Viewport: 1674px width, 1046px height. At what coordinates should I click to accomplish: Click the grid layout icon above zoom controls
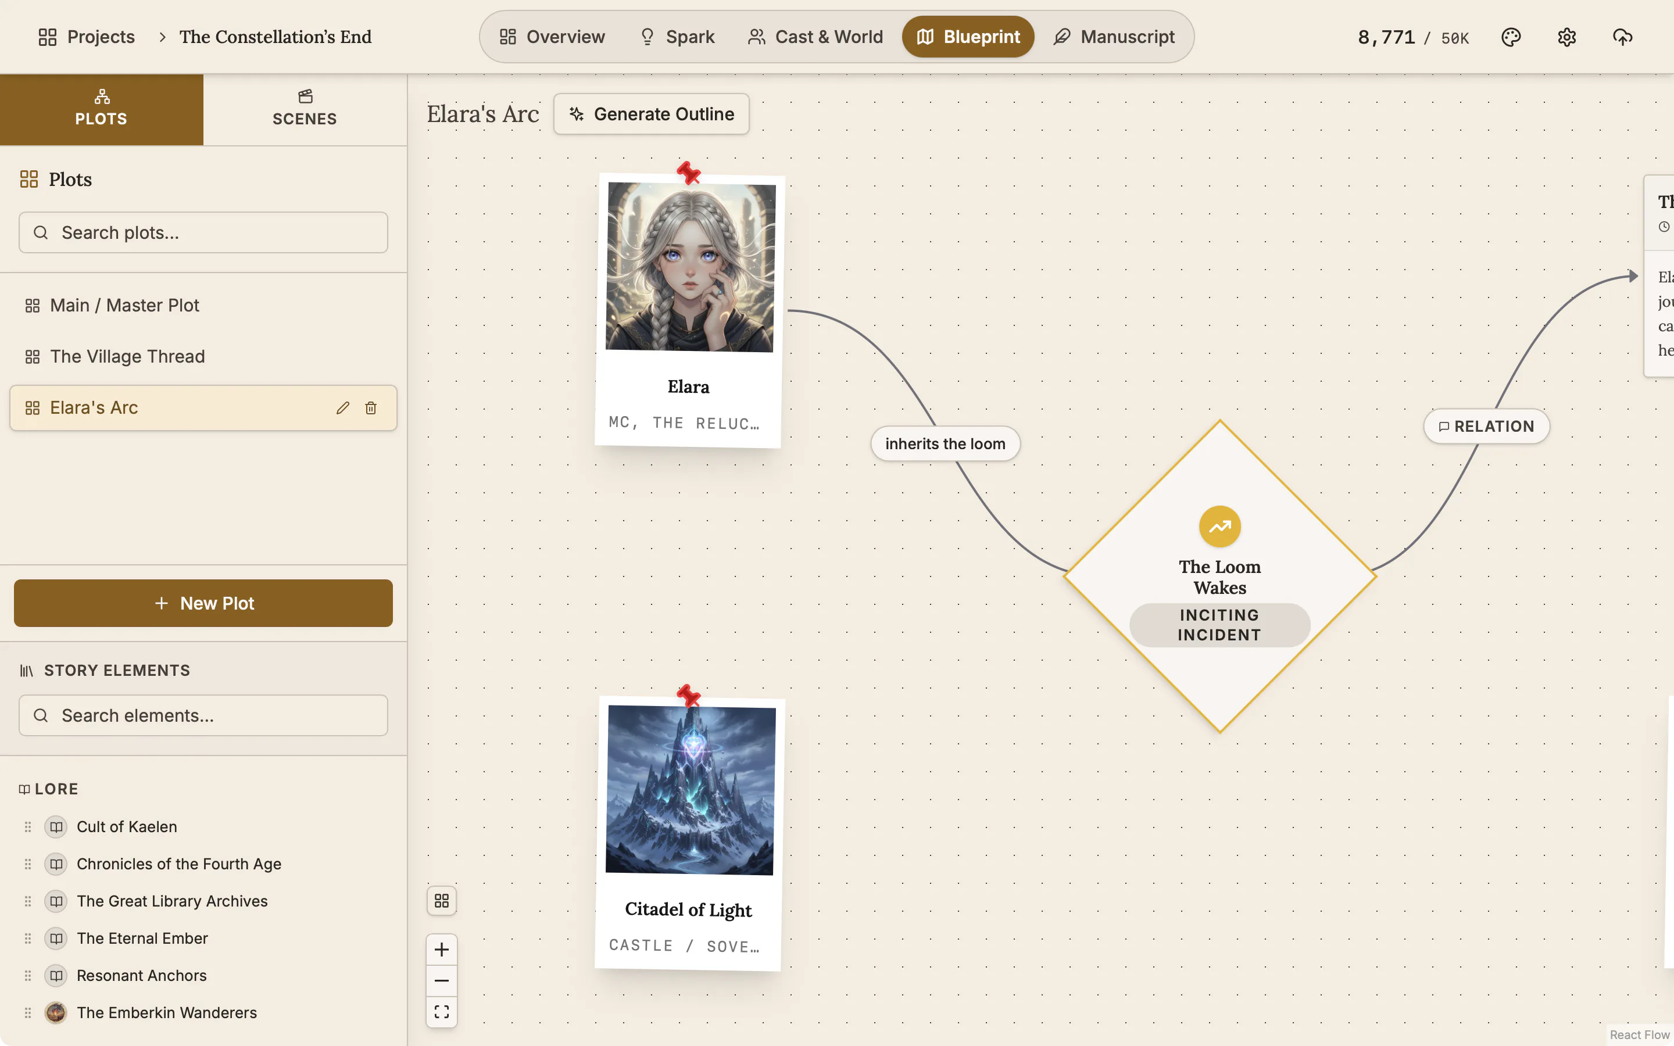click(441, 901)
